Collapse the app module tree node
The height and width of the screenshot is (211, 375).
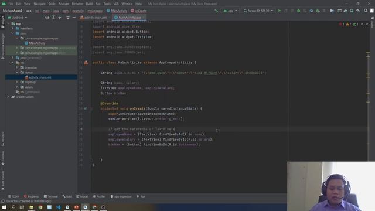click(8, 23)
